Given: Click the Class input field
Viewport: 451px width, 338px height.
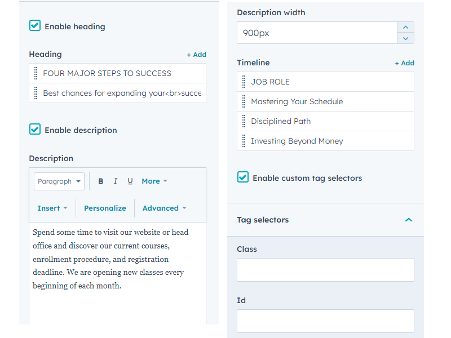Looking at the screenshot, I should (x=325, y=270).
